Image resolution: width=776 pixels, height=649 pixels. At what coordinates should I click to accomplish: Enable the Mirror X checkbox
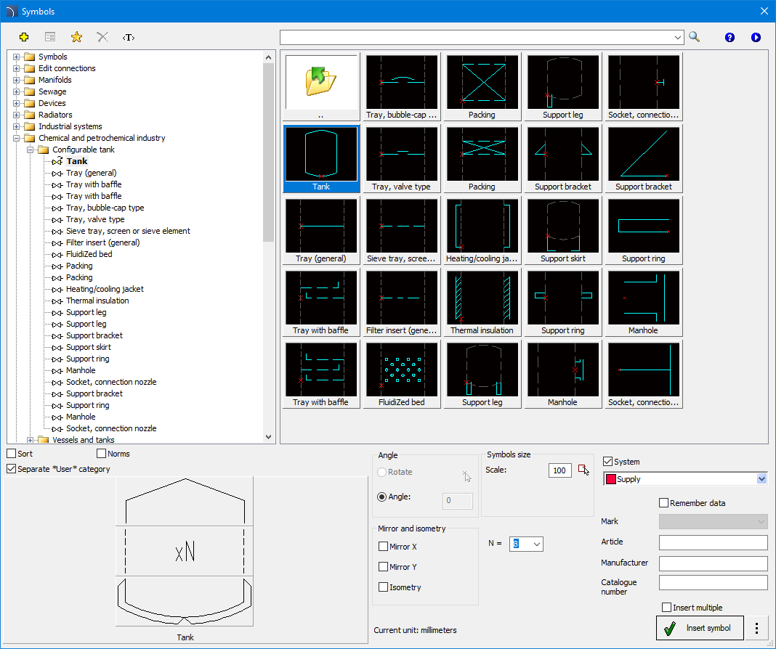pos(384,547)
